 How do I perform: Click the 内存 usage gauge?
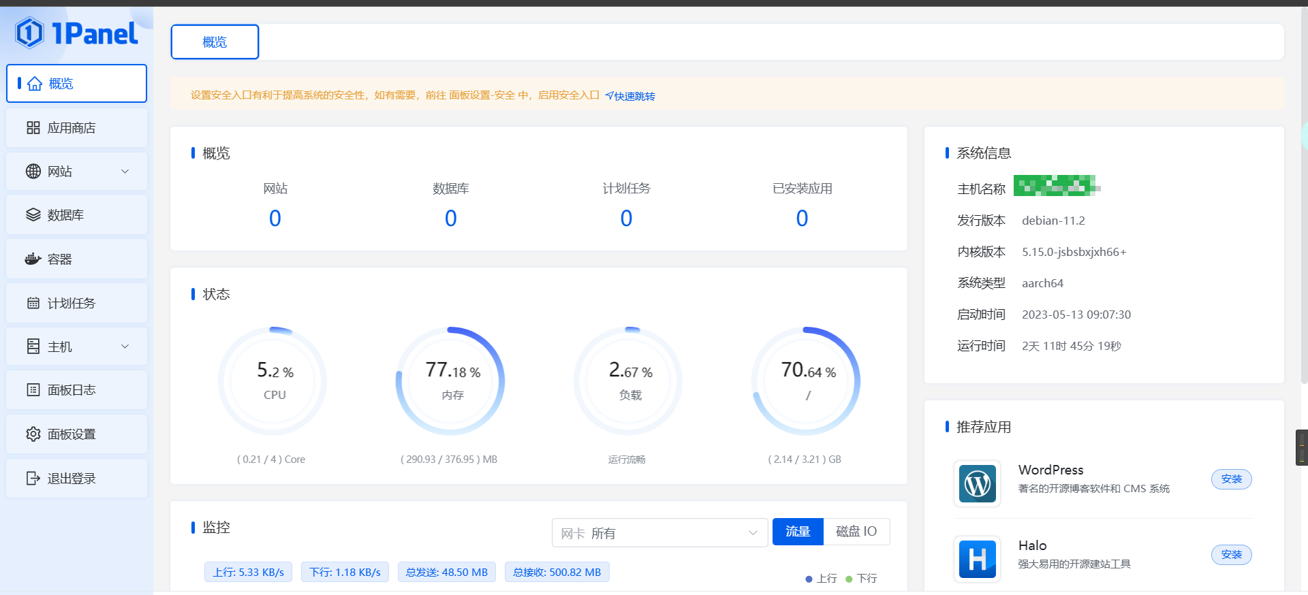pyautogui.click(x=451, y=381)
